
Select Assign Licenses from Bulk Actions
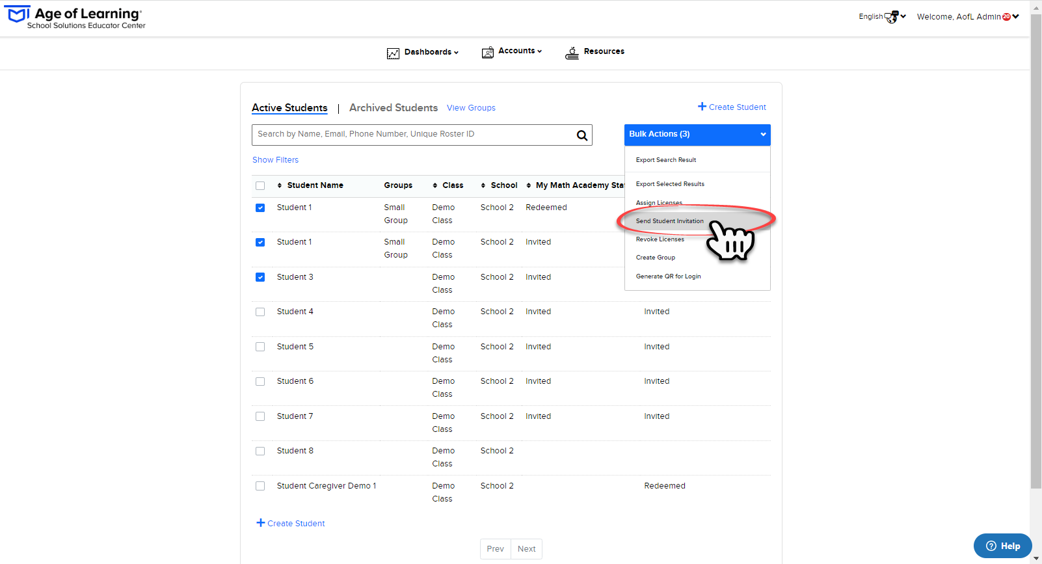[659, 203]
